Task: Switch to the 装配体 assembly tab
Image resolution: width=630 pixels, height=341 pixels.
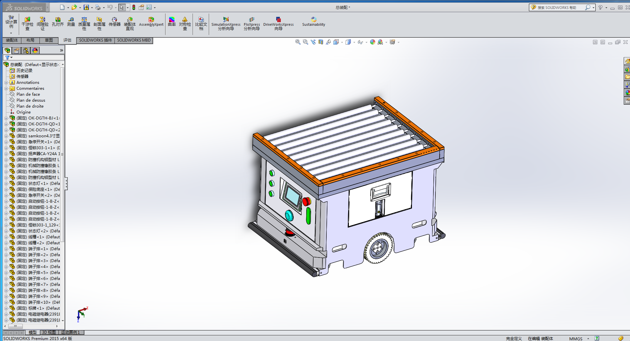Action: pyautogui.click(x=12, y=40)
